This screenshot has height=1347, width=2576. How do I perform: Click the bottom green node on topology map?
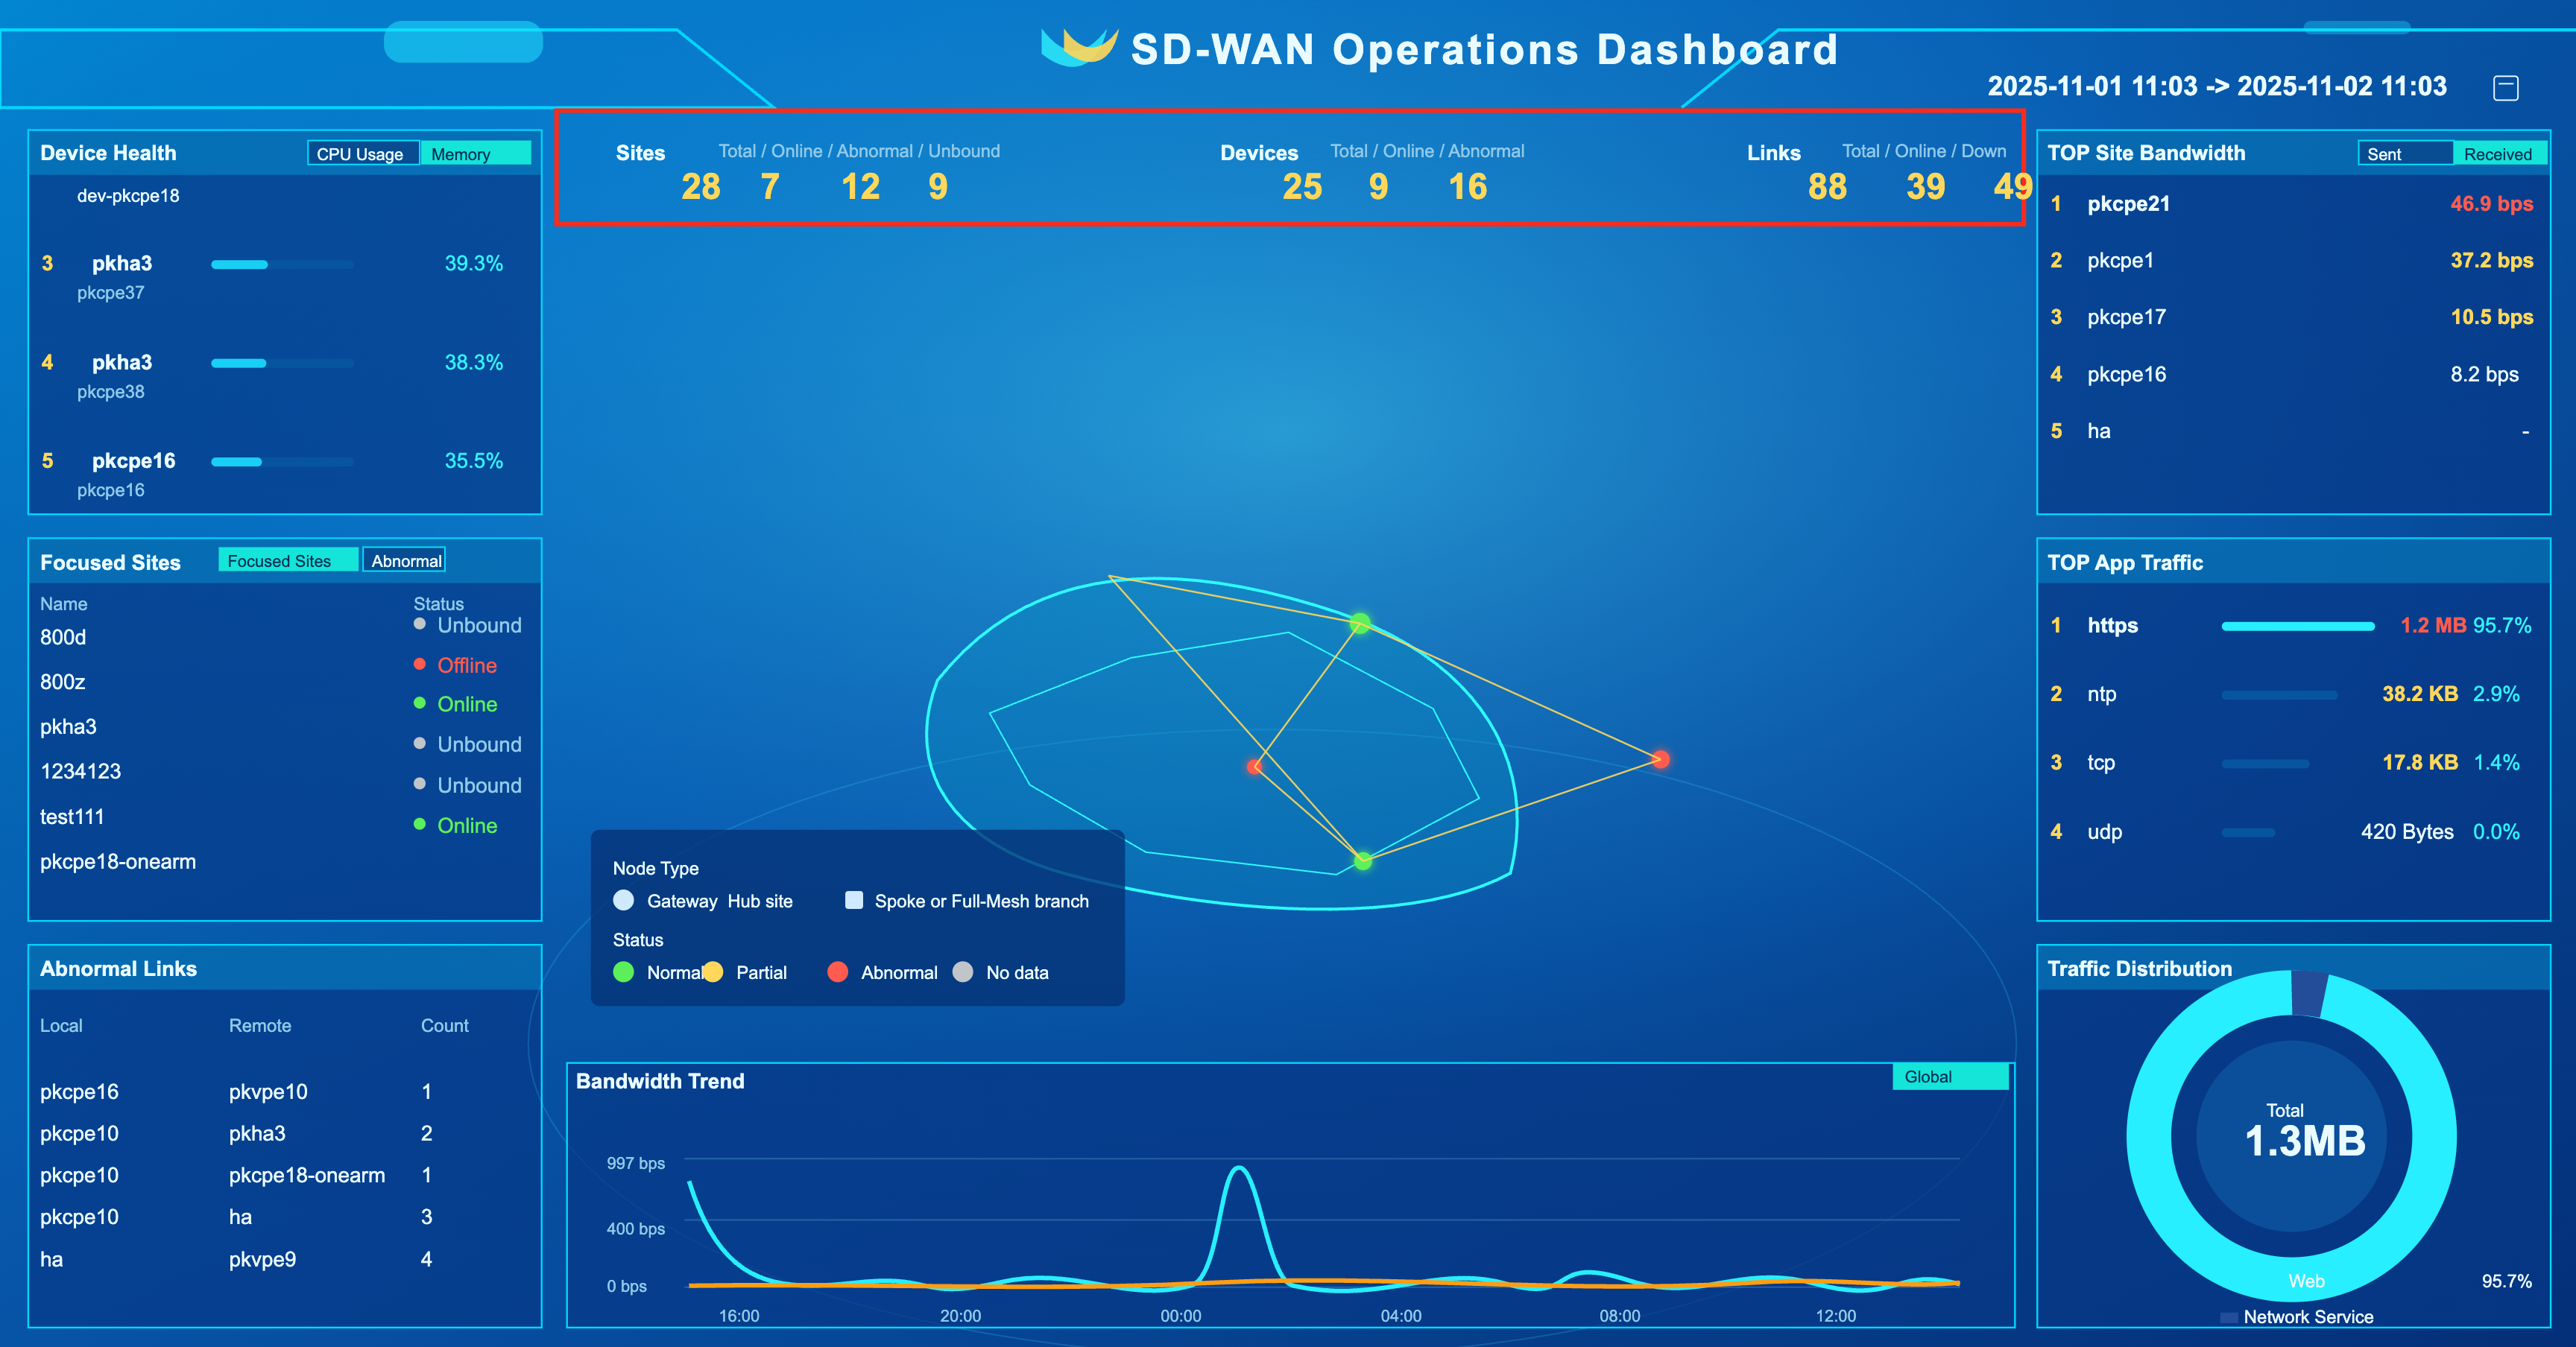click(1362, 861)
